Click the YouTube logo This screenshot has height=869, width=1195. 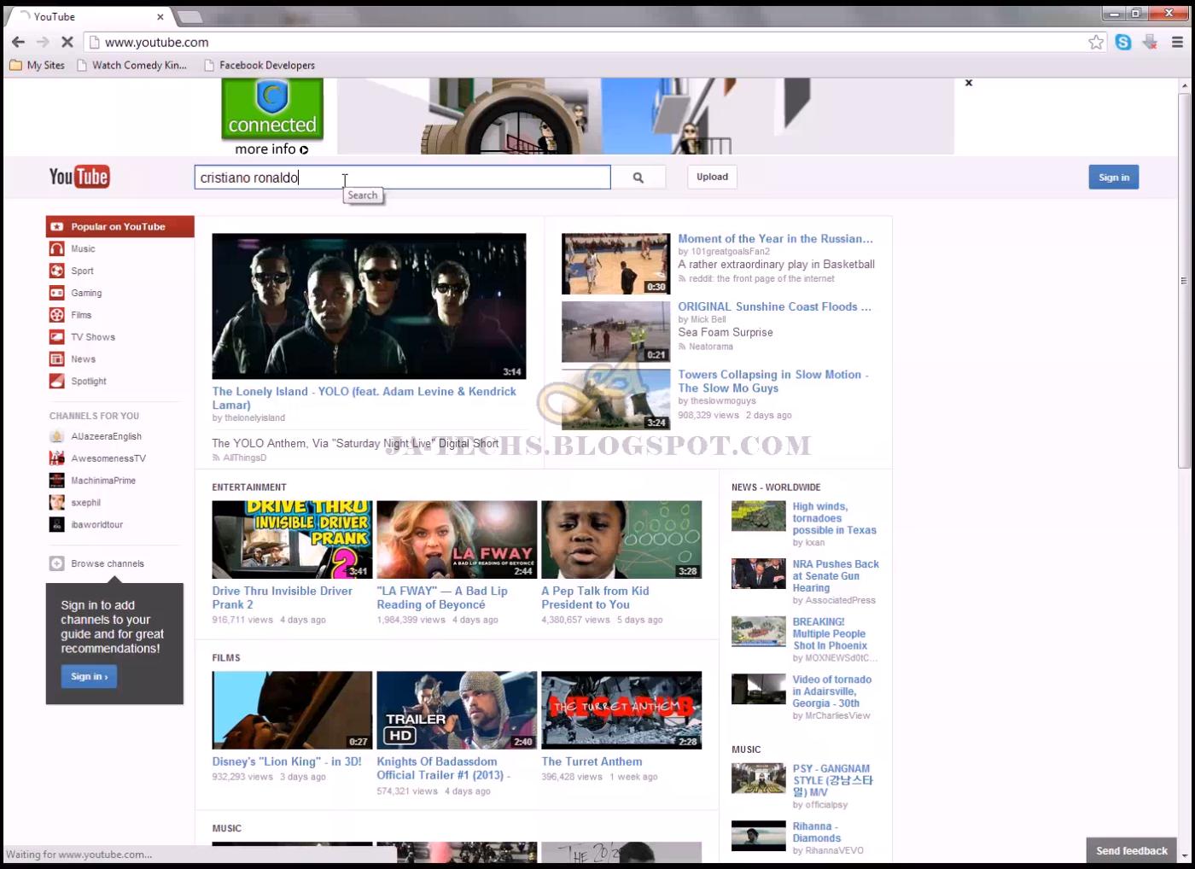79,177
